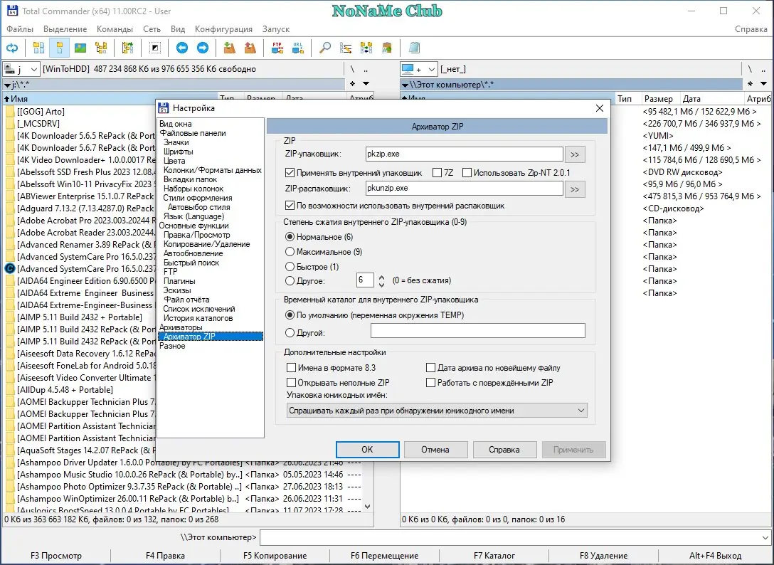Open the right drive selection dropdown

coord(431,70)
